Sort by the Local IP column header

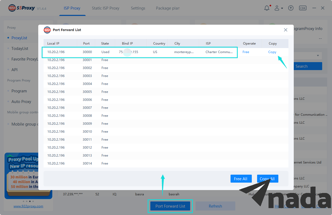pyautogui.click(x=60, y=44)
